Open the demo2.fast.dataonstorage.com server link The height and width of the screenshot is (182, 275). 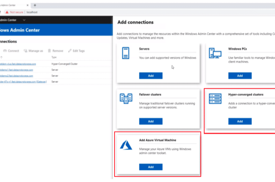pyautogui.click(x=16, y=76)
